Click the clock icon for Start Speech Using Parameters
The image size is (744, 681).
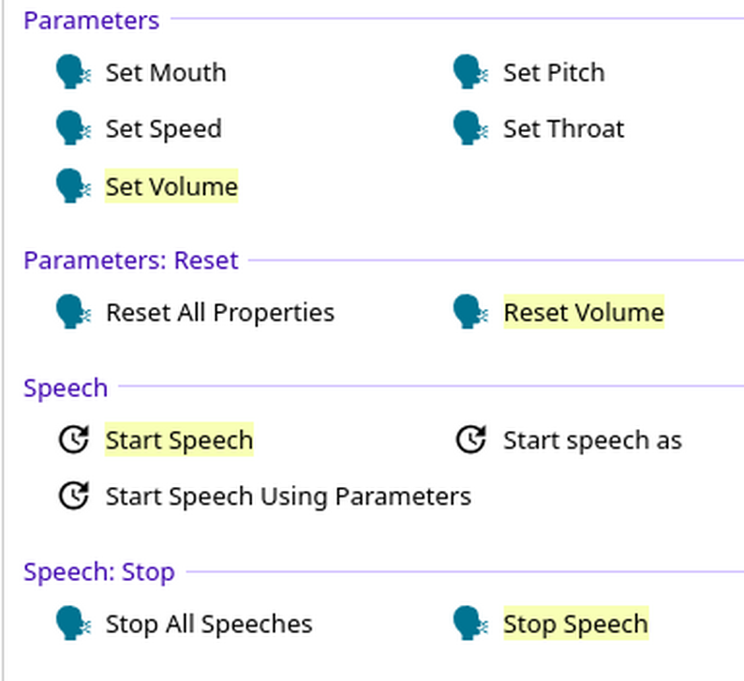click(73, 496)
